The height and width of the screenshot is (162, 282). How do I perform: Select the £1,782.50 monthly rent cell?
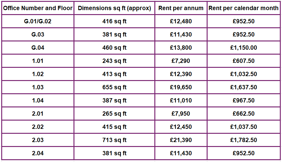[244, 140]
